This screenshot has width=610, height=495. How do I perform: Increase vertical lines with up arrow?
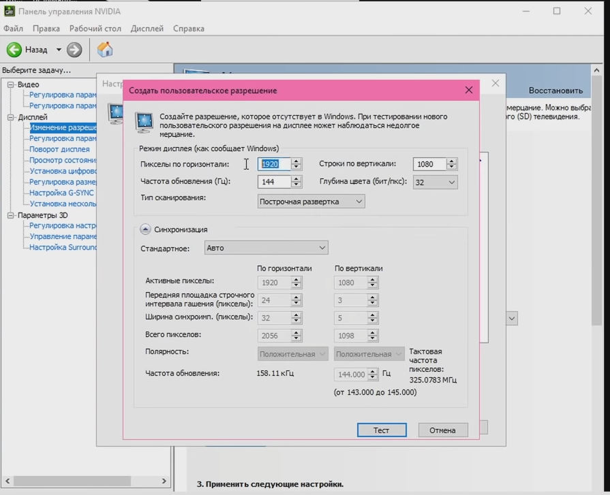pyautogui.click(x=452, y=161)
